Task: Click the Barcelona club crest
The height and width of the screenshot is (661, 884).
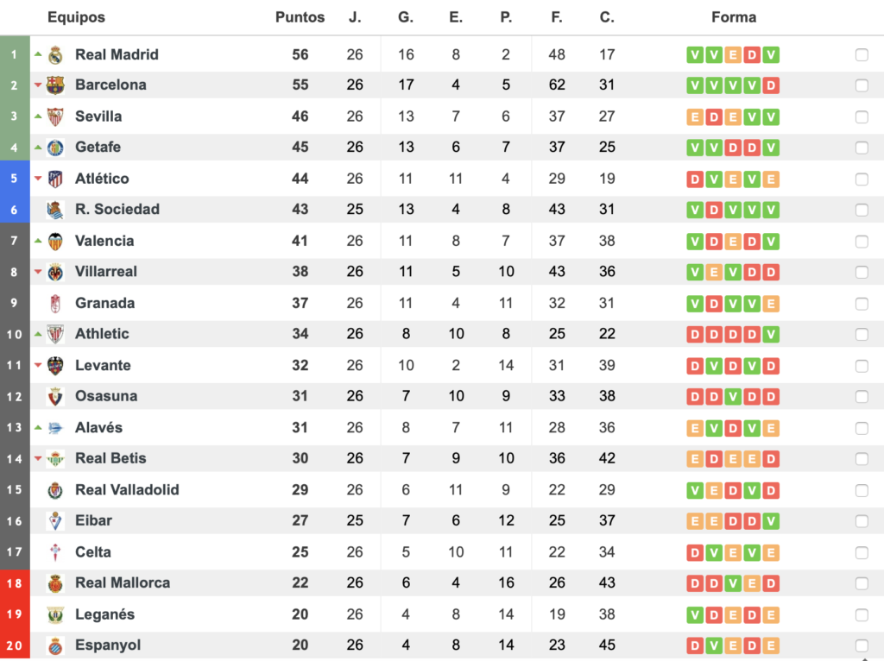Action: coord(55,85)
